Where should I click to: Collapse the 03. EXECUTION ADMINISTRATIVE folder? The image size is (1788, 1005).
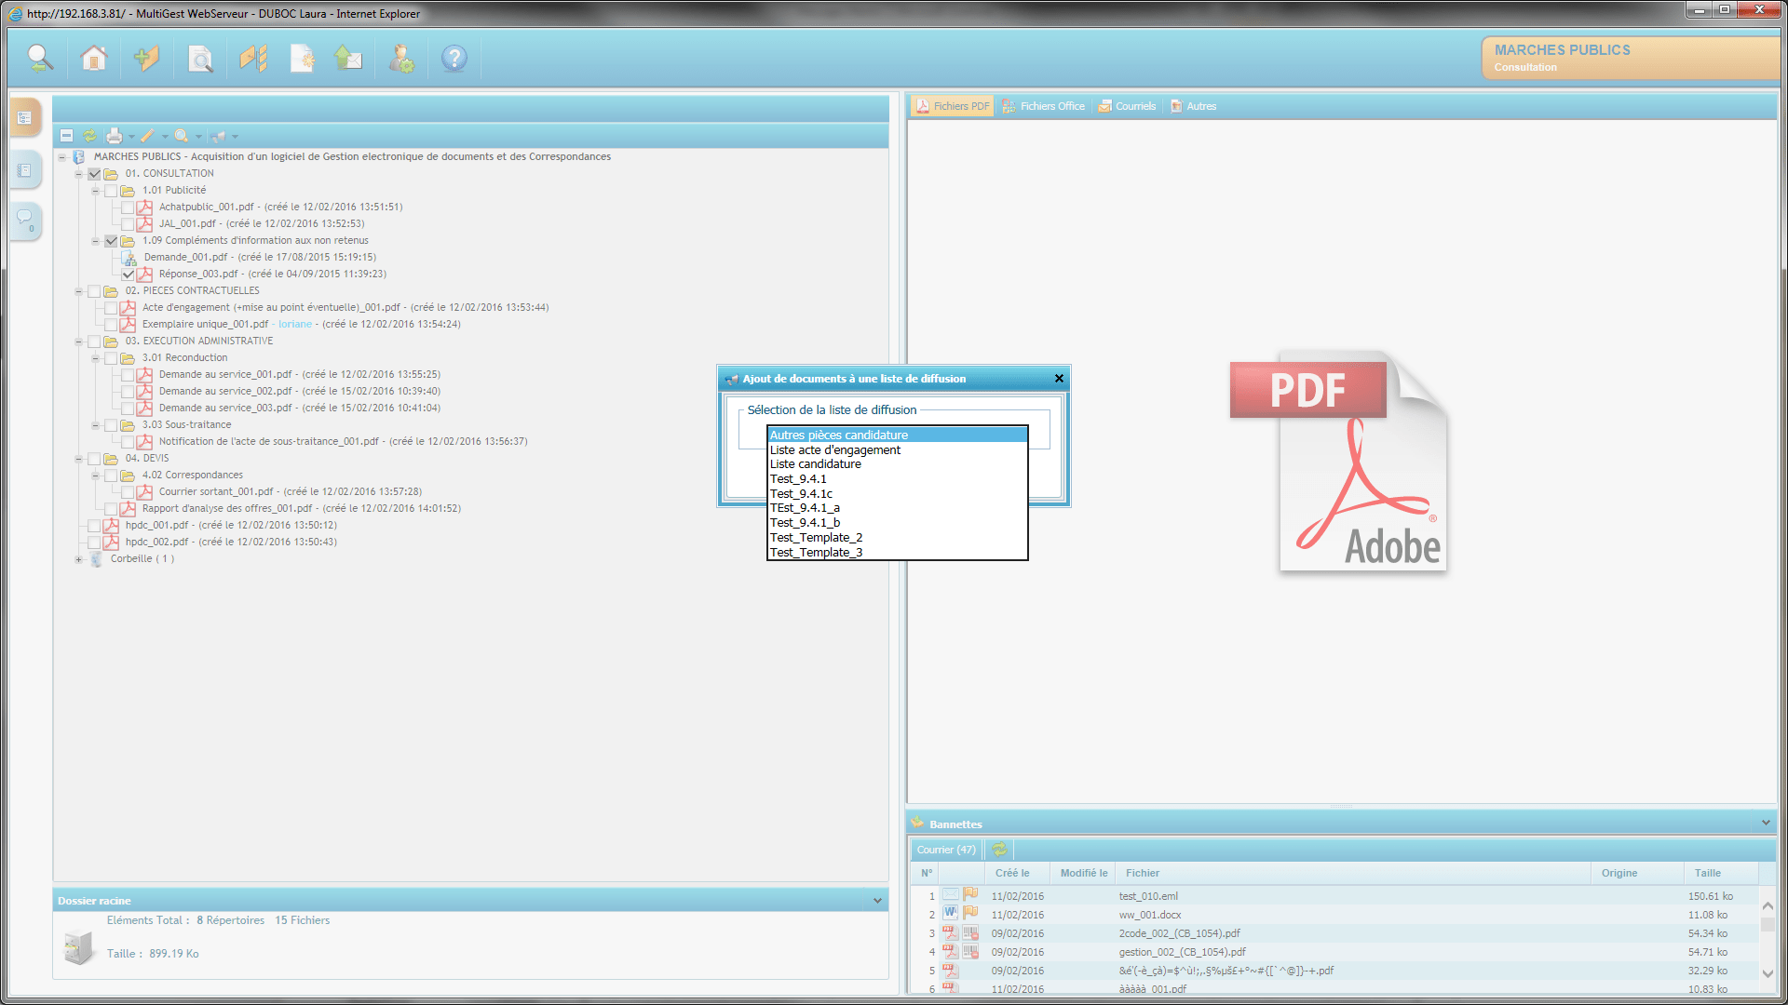(x=78, y=342)
